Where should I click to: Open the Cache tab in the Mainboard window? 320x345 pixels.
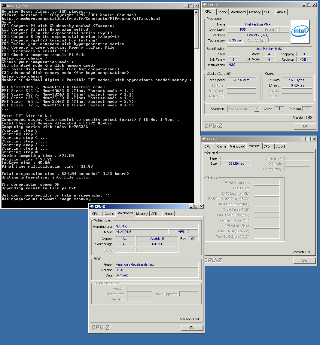(109, 214)
